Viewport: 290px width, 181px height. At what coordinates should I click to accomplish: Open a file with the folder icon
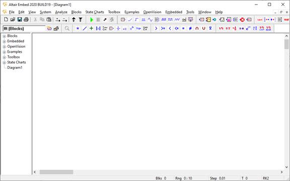(x=13, y=20)
